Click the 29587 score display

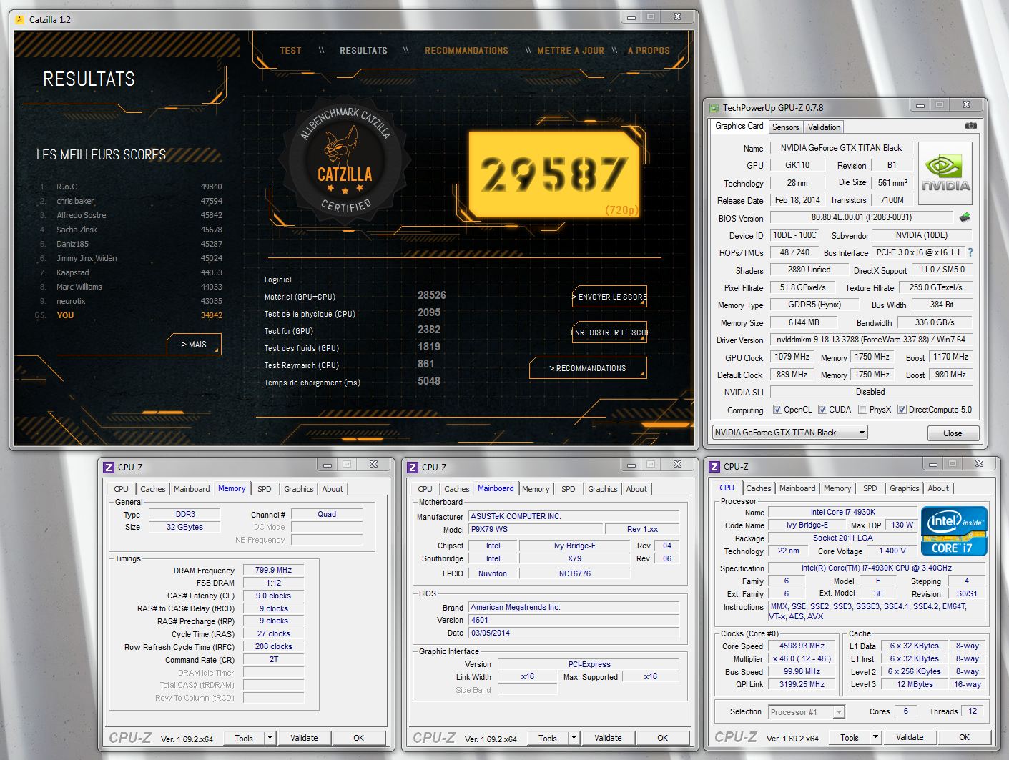point(554,174)
